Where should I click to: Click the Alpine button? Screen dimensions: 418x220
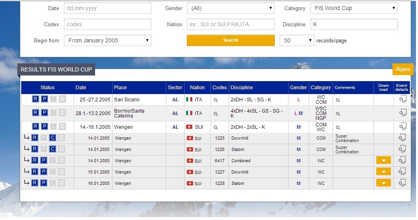(x=403, y=69)
